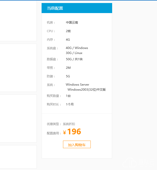Click the CPU label
Viewport: 157px width, 170px height.
click(51, 31)
